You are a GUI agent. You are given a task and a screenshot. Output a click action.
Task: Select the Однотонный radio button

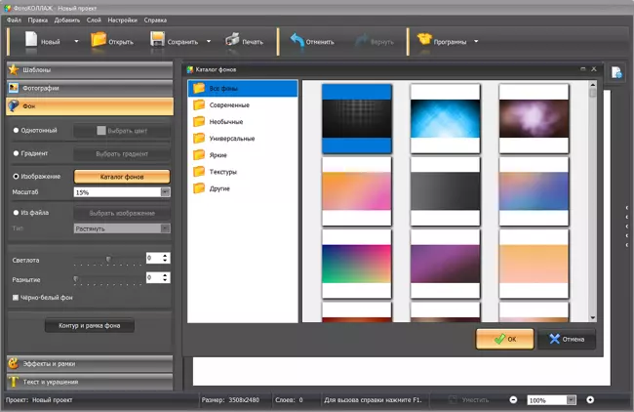click(x=16, y=129)
